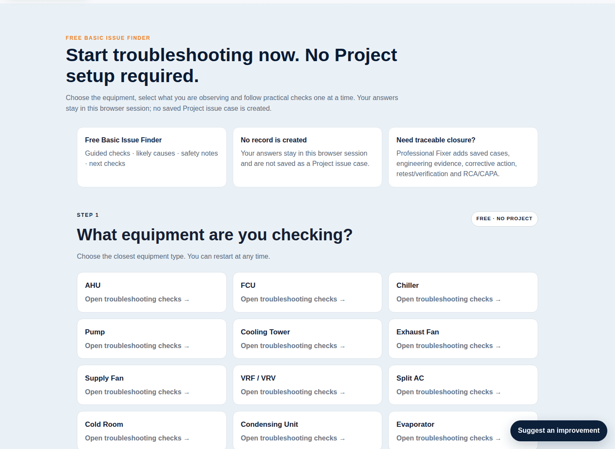Select the Pump equipment card
Image resolution: width=615 pixels, height=449 pixels.
pos(152,339)
